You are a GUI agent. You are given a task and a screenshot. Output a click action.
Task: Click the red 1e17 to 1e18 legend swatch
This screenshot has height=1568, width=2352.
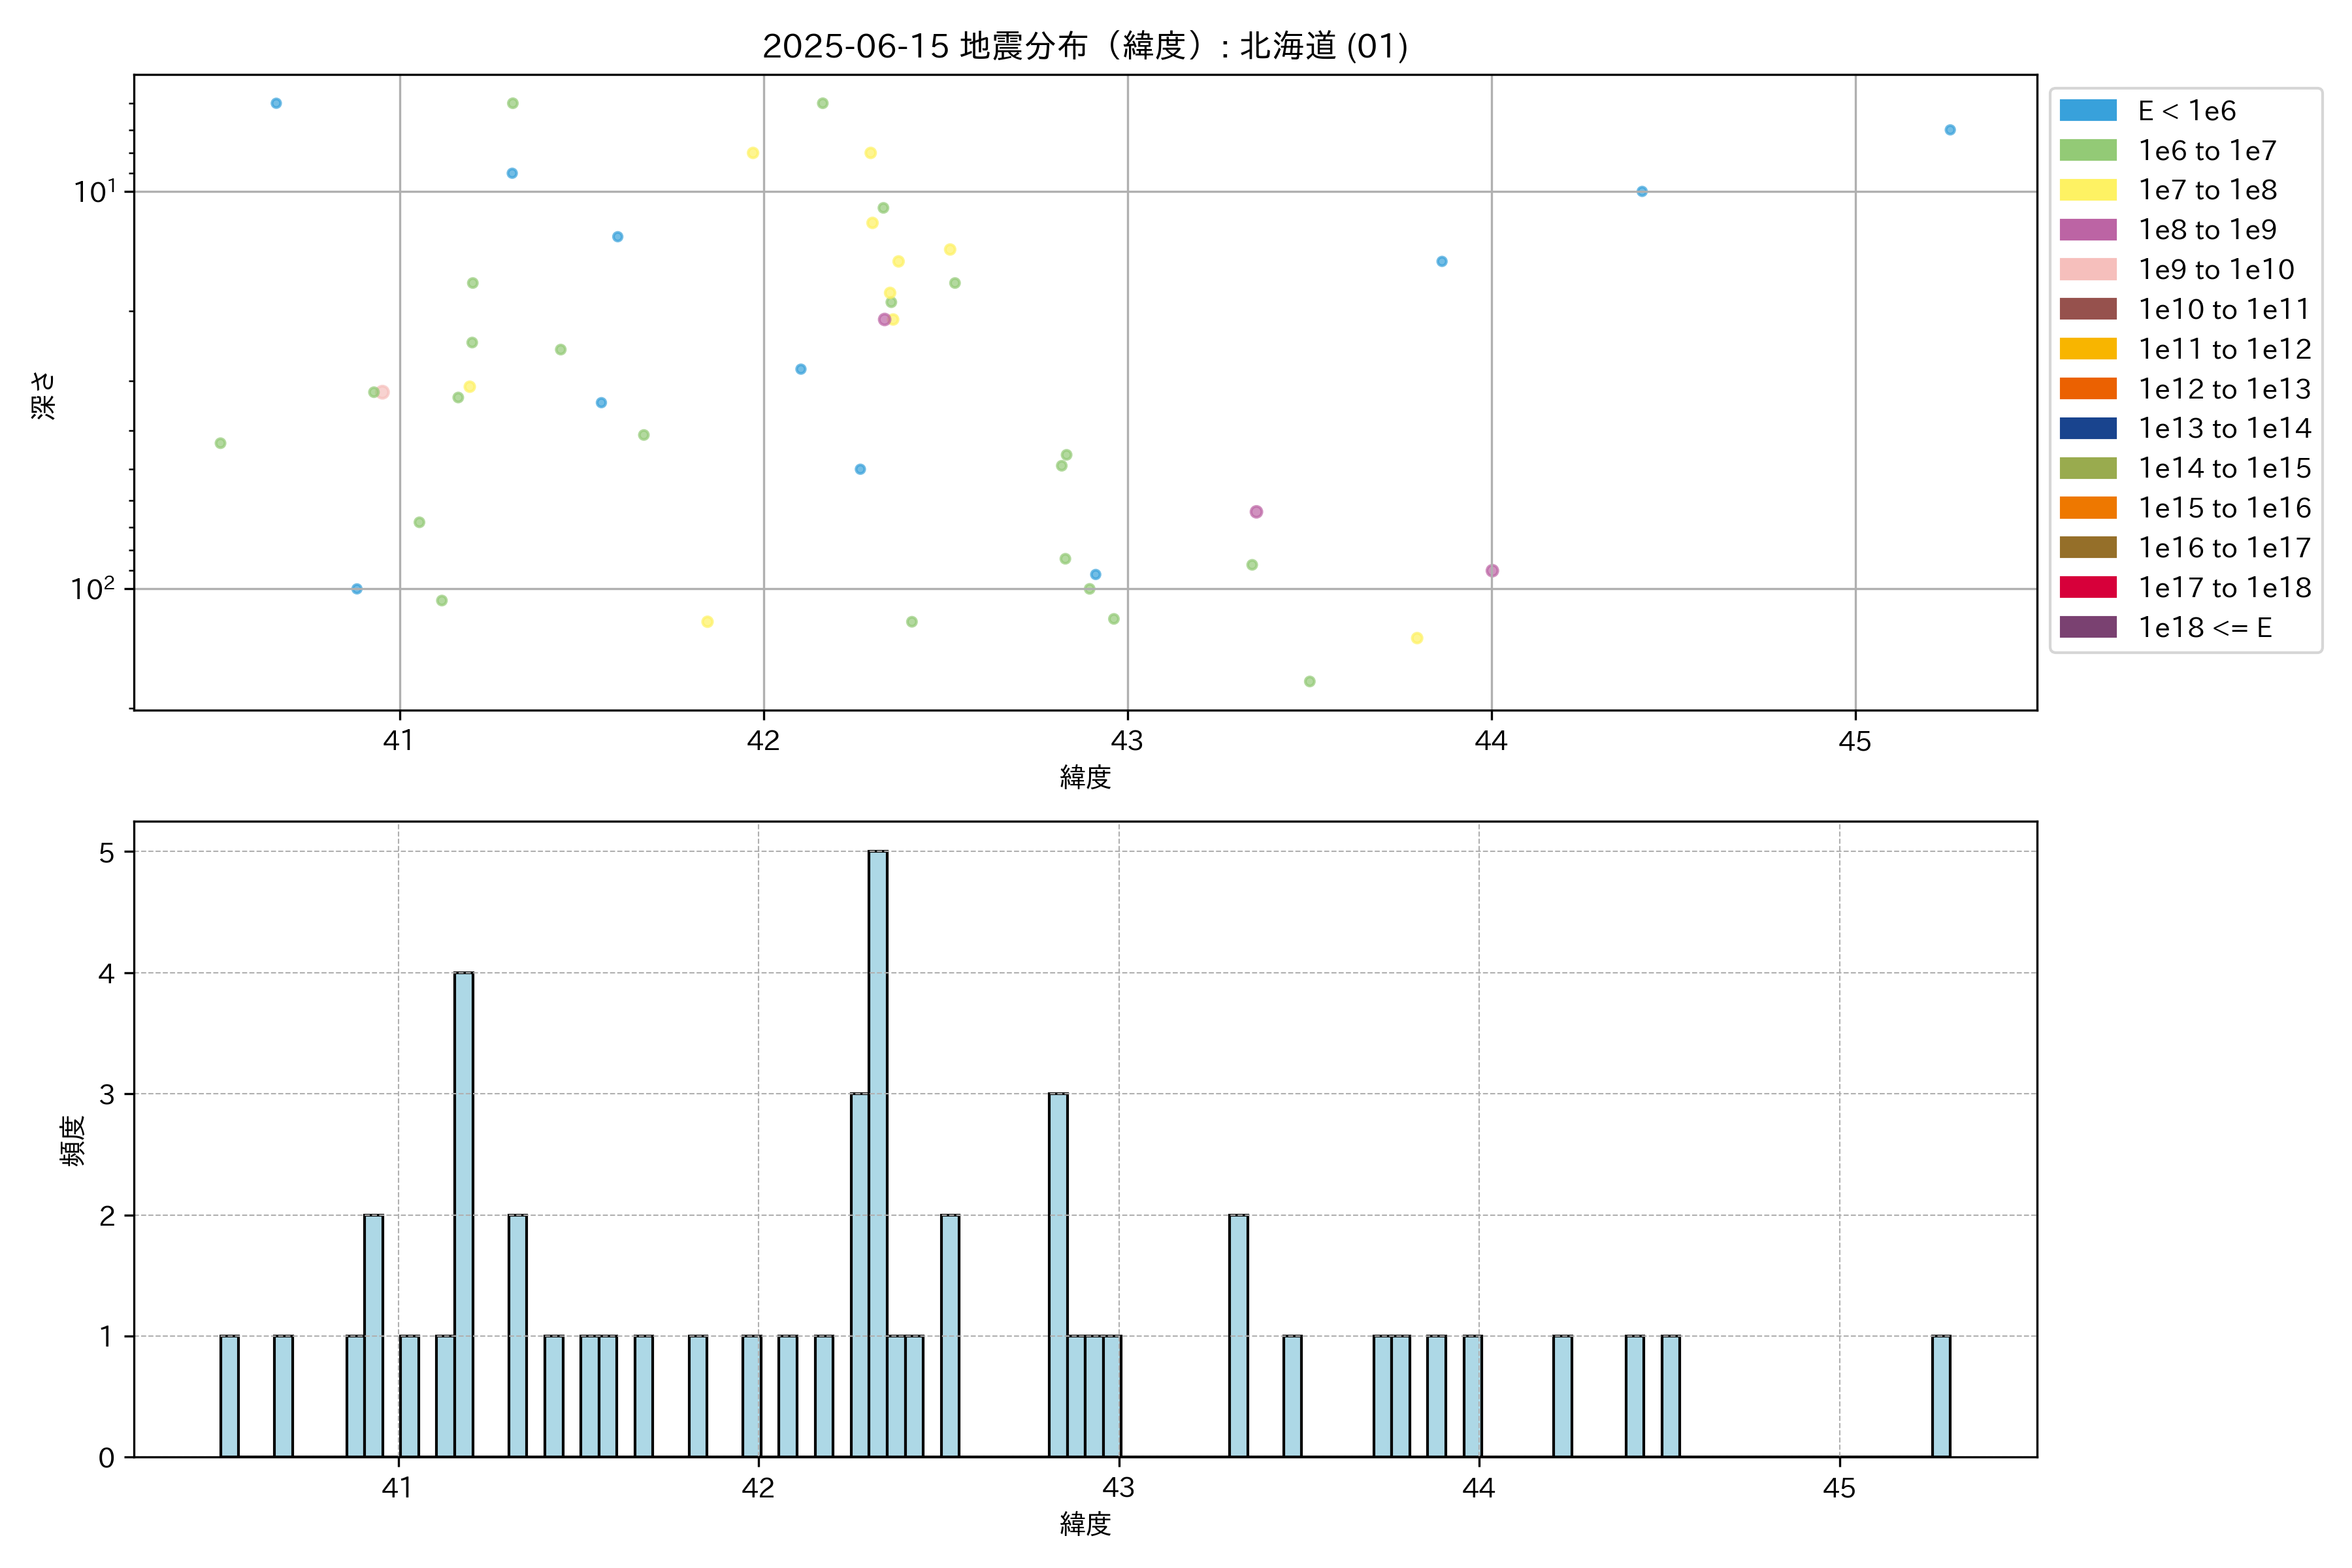click(x=2087, y=587)
